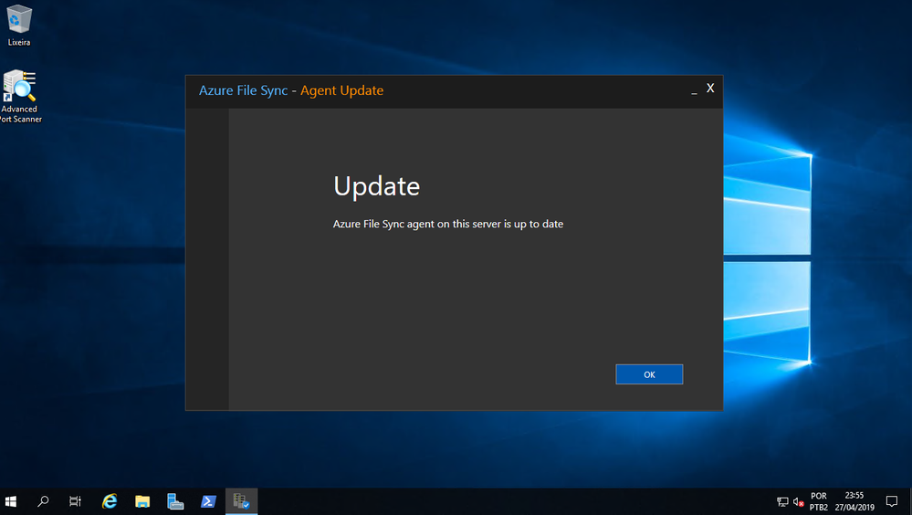Select the Advanced Port Scanner desktop icon

click(x=20, y=96)
